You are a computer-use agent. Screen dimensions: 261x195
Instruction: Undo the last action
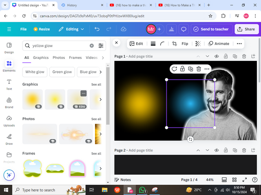point(97,29)
